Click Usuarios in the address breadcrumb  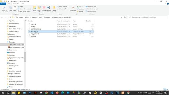(34, 17)
